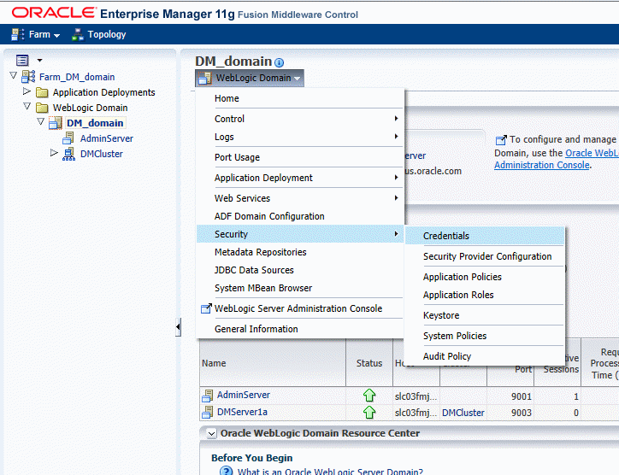619x475 pixels.
Task: Click the up status arrow for AdminServer
Action: coord(369,396)
